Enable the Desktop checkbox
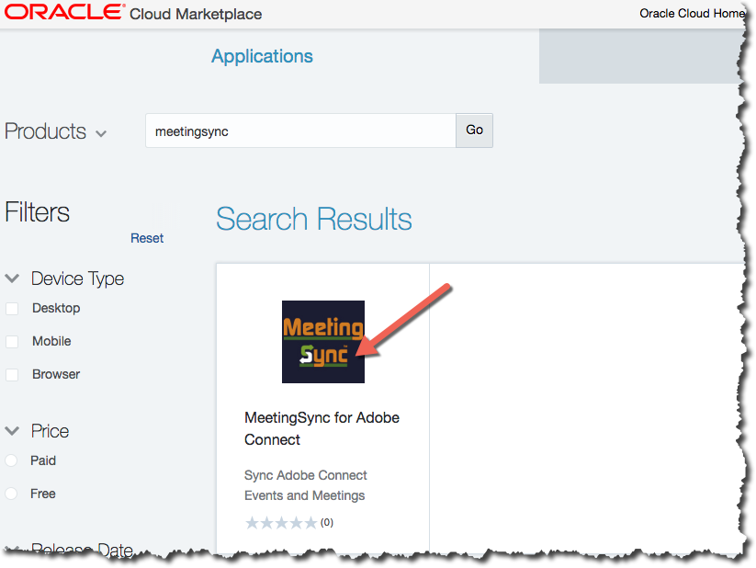 point(12,309)
